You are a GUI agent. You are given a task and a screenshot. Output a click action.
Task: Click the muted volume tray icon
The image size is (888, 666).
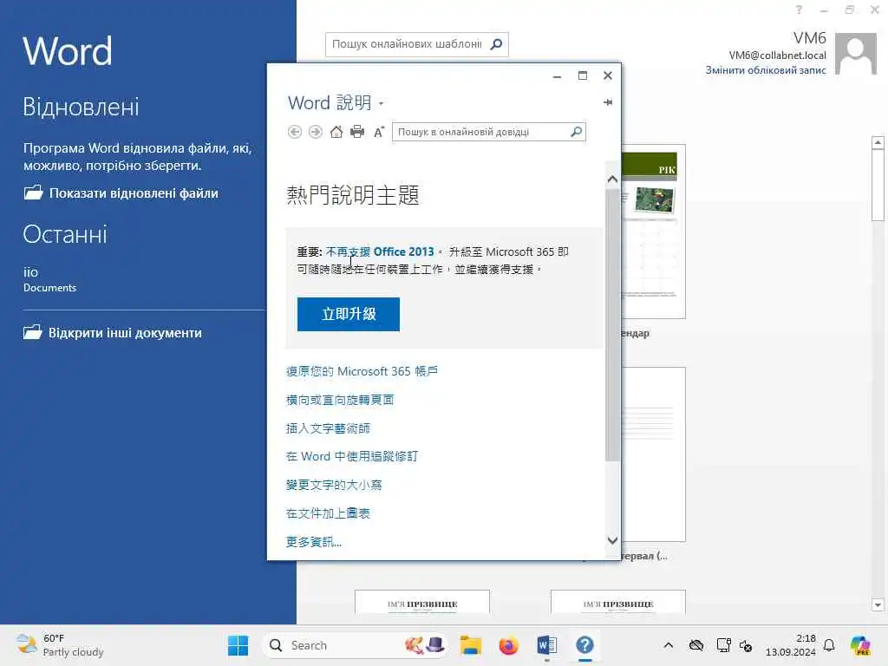747,645
